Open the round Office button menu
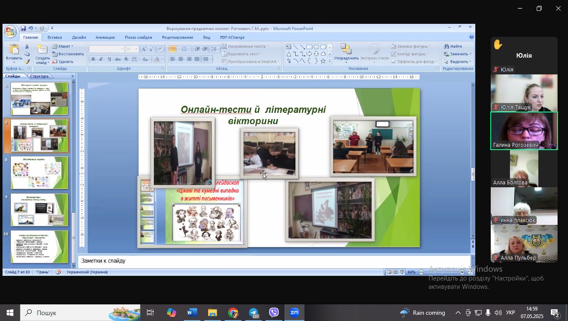The width and height of the screenshot is (568, 321). pos(10,32)
